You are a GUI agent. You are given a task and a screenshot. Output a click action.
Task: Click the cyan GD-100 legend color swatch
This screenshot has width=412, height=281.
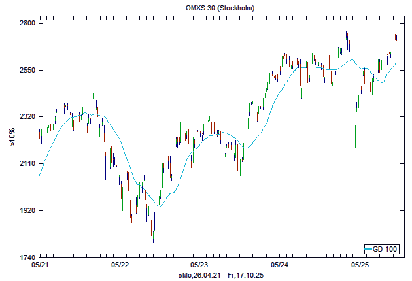click(369, 250)
